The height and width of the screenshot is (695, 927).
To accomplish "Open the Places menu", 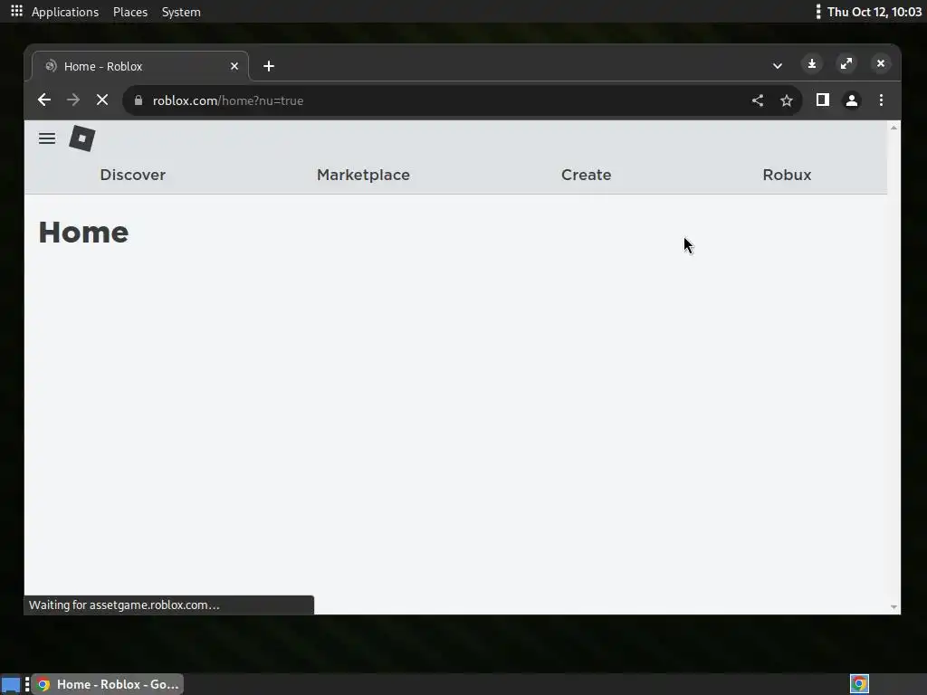I will [130, 12].
